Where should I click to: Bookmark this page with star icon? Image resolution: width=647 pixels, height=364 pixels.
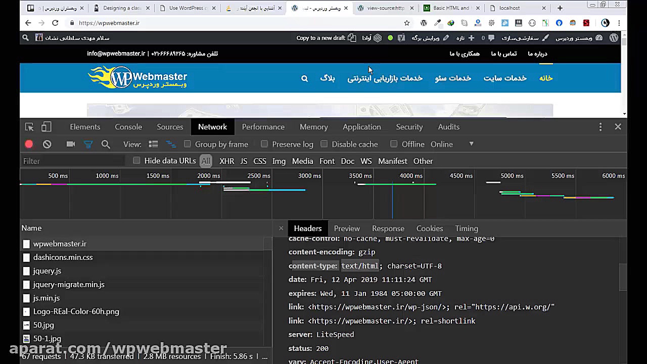[x=406, y=23]
